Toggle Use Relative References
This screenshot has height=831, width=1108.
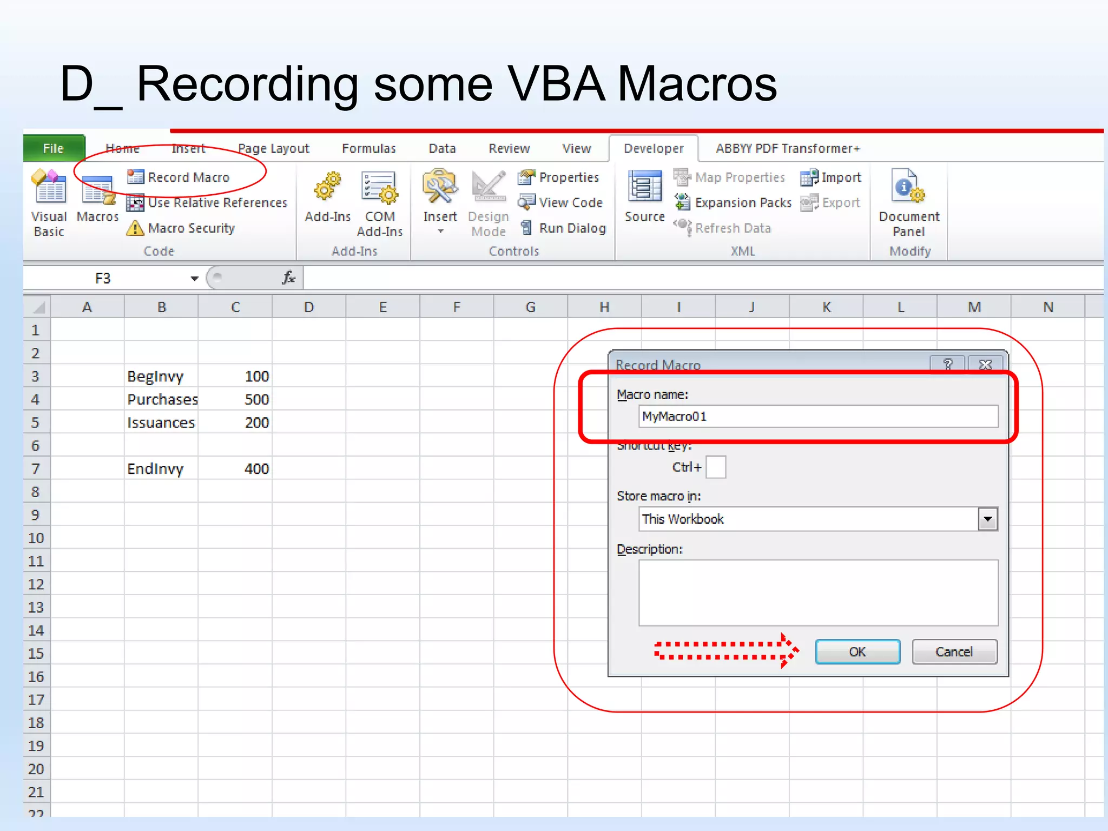207,203
